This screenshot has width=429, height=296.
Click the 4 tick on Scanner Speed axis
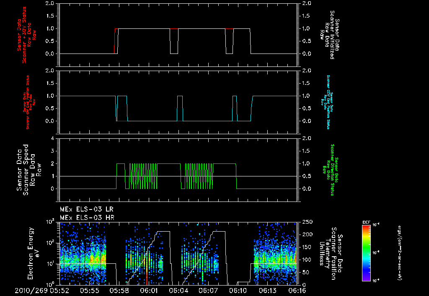[52, 138]
